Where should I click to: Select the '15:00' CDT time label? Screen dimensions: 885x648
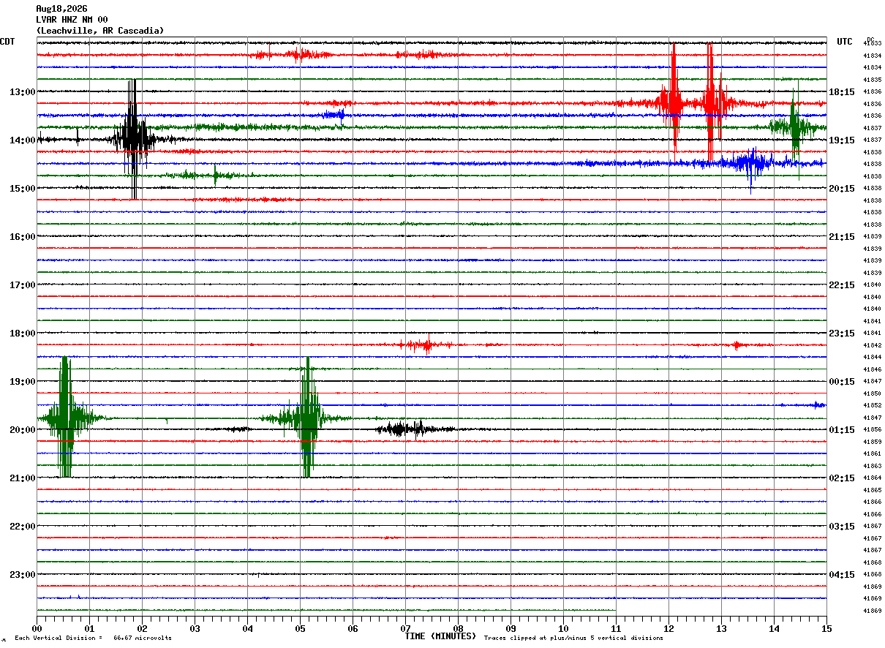pos(23,189)
